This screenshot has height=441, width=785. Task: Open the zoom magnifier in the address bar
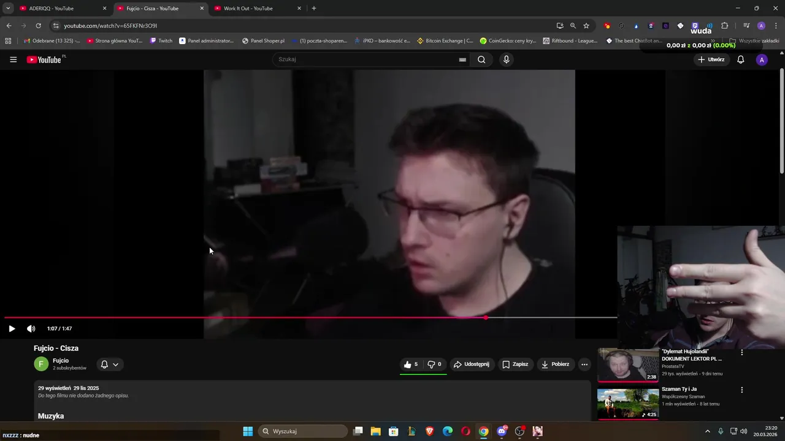click(573, 26)
